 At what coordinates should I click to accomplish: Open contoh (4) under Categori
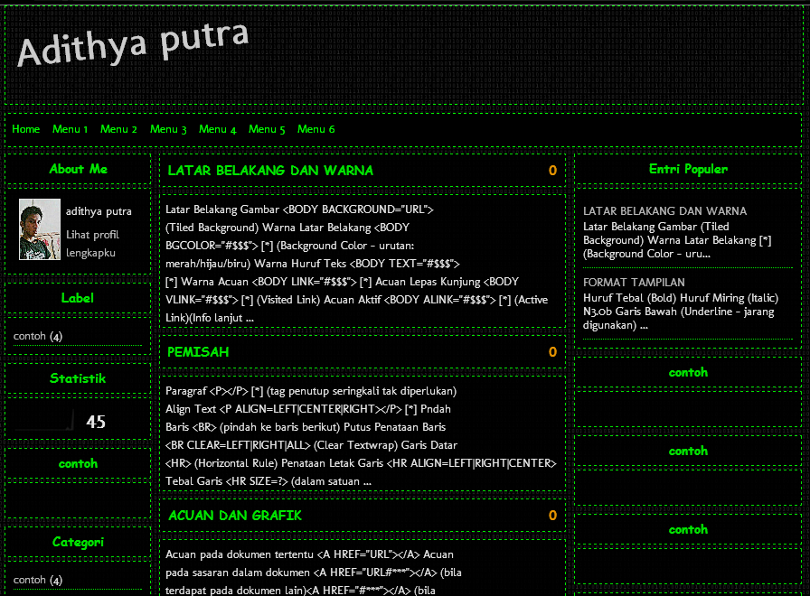point(38,580)
